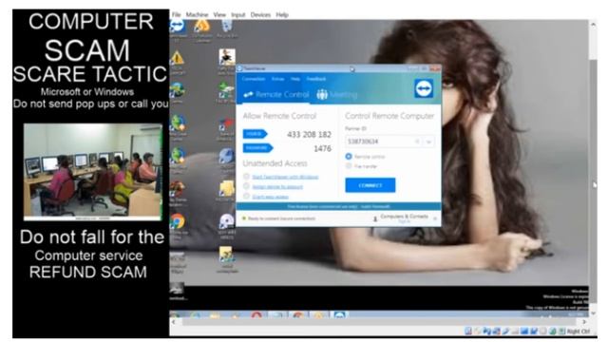Click the up arrow of the vertical scrollbar

593,25
